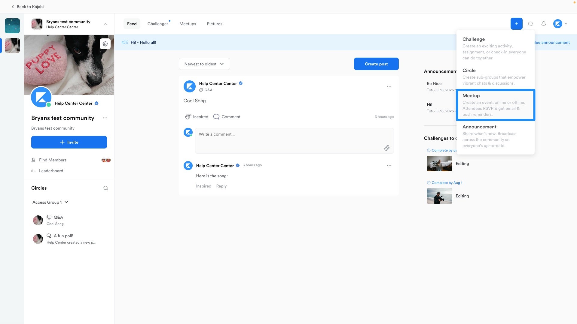Select the first community thumbnail in sidebar
Screen dimensions: 577x324
click(x=12, y=26)
